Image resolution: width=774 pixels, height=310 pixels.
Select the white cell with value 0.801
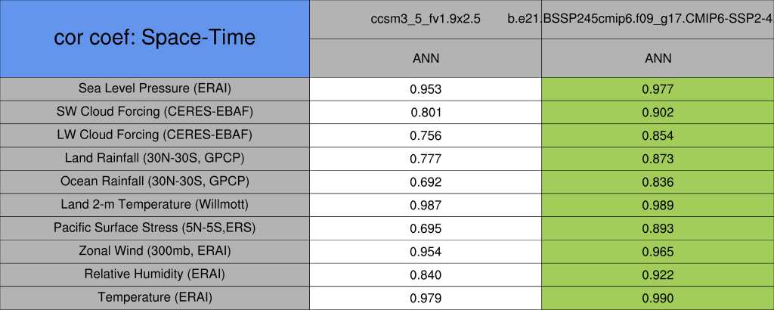pos(426,113)
